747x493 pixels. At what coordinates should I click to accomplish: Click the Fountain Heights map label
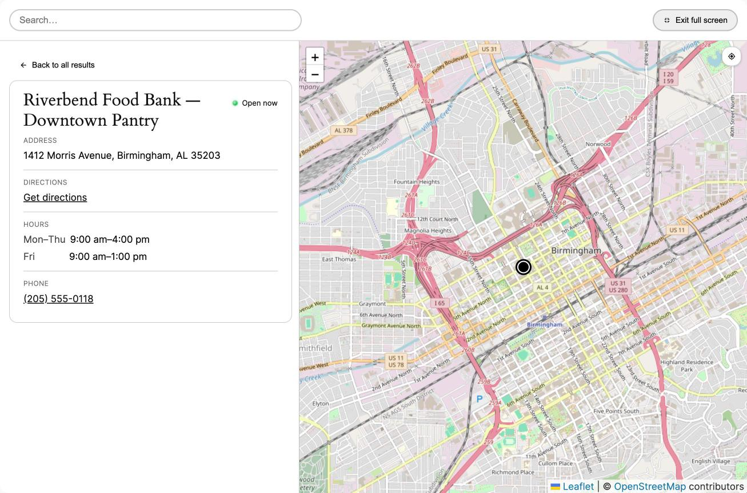click(x=417, y=182)
